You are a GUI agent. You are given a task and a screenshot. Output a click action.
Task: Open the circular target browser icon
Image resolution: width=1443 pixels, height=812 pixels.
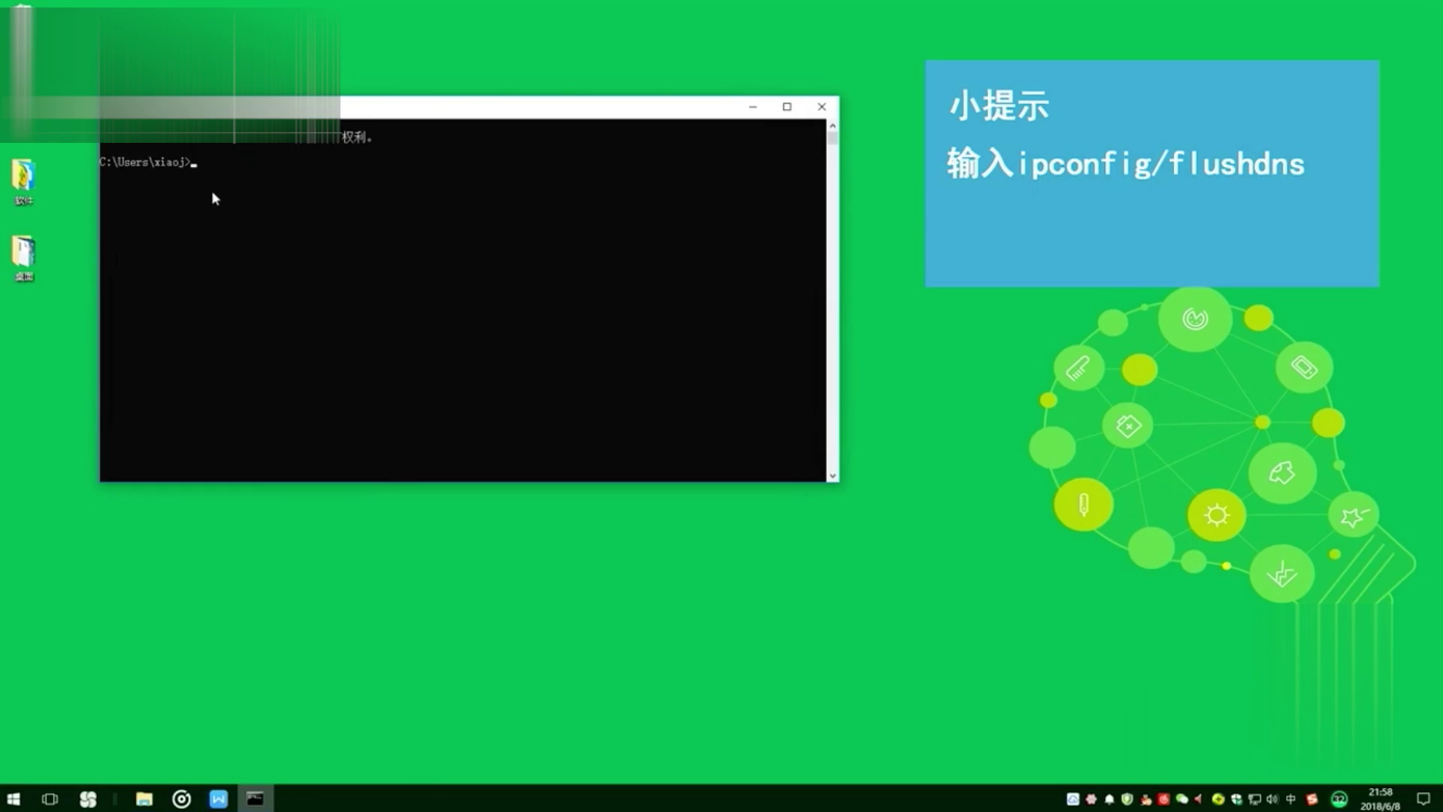(x=181, y=798)
